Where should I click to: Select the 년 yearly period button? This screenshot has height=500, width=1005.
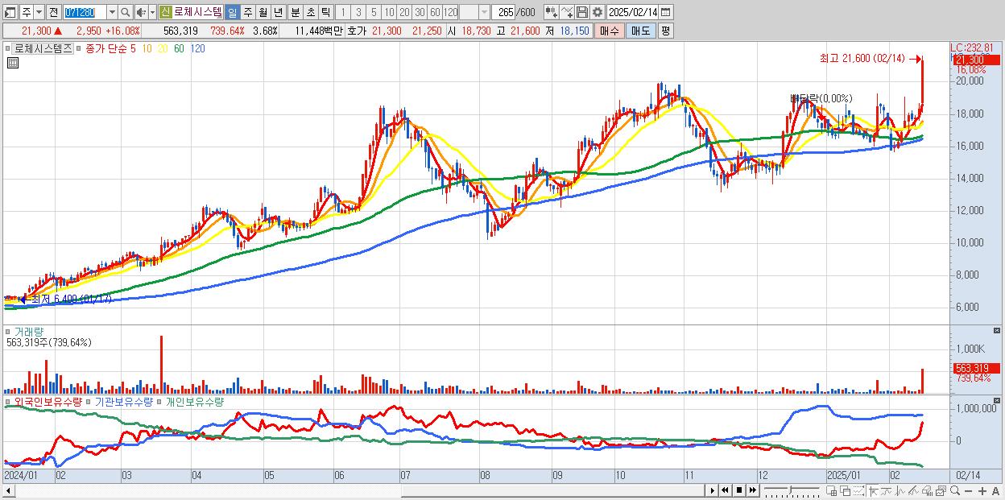[x=279, y=12]
